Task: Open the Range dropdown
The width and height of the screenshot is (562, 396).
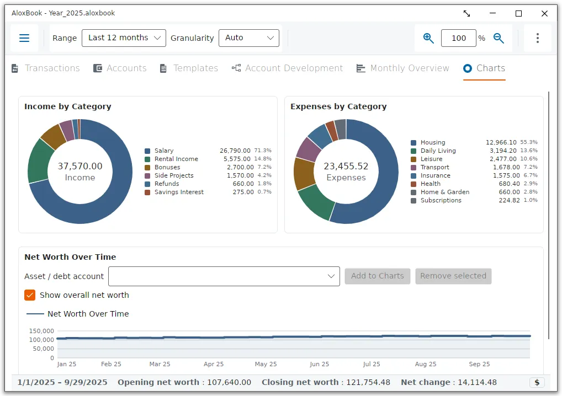Action: pyautogui.click(x=124, y=38)
